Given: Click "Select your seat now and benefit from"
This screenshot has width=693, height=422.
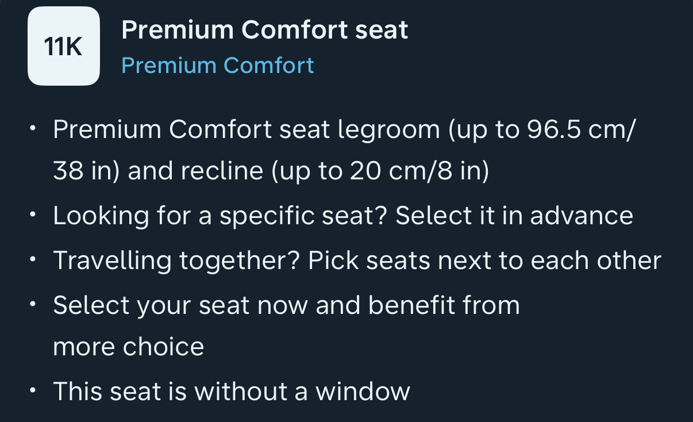Looking at the screenshot, I should click(x=286, y=305).
